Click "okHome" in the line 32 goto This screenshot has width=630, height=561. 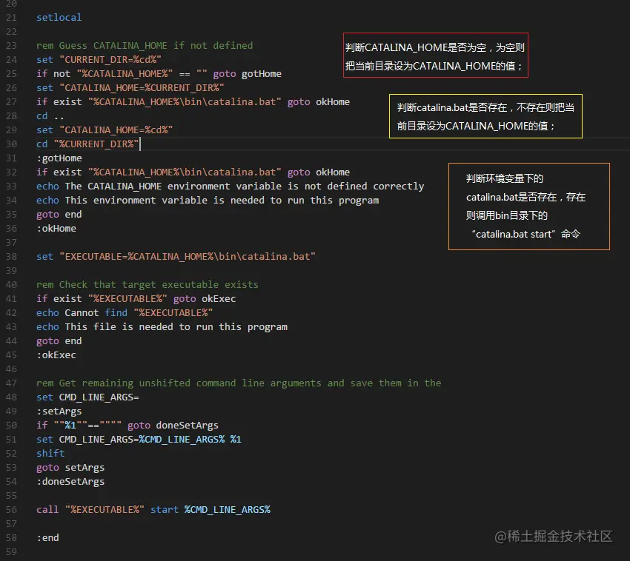tap(333, 172)
